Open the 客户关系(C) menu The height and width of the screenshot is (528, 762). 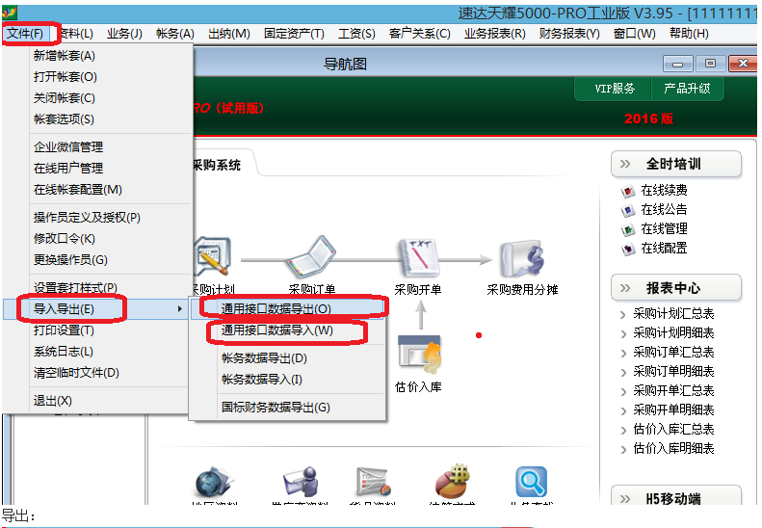point(419,34)
